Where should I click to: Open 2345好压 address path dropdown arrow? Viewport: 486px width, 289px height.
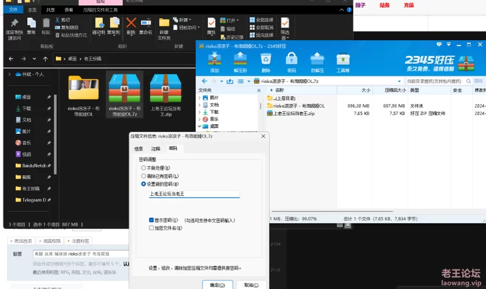tap(399, 82)
